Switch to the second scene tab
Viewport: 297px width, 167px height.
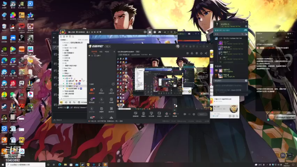101,52
